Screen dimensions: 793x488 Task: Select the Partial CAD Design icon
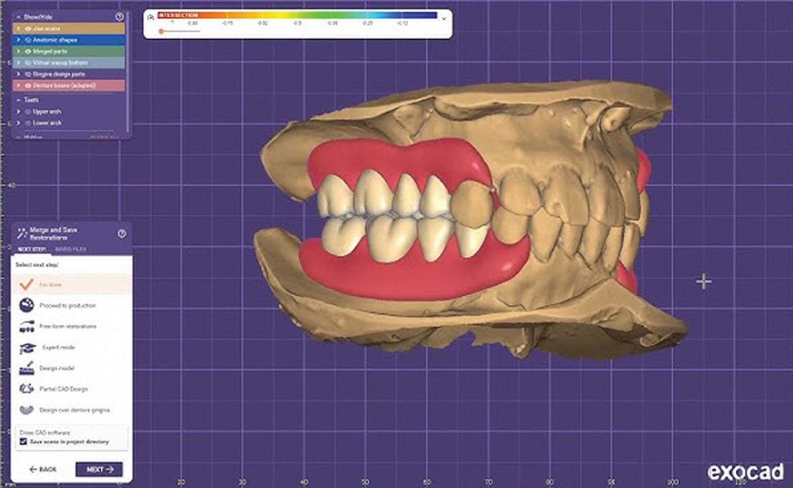27,389
